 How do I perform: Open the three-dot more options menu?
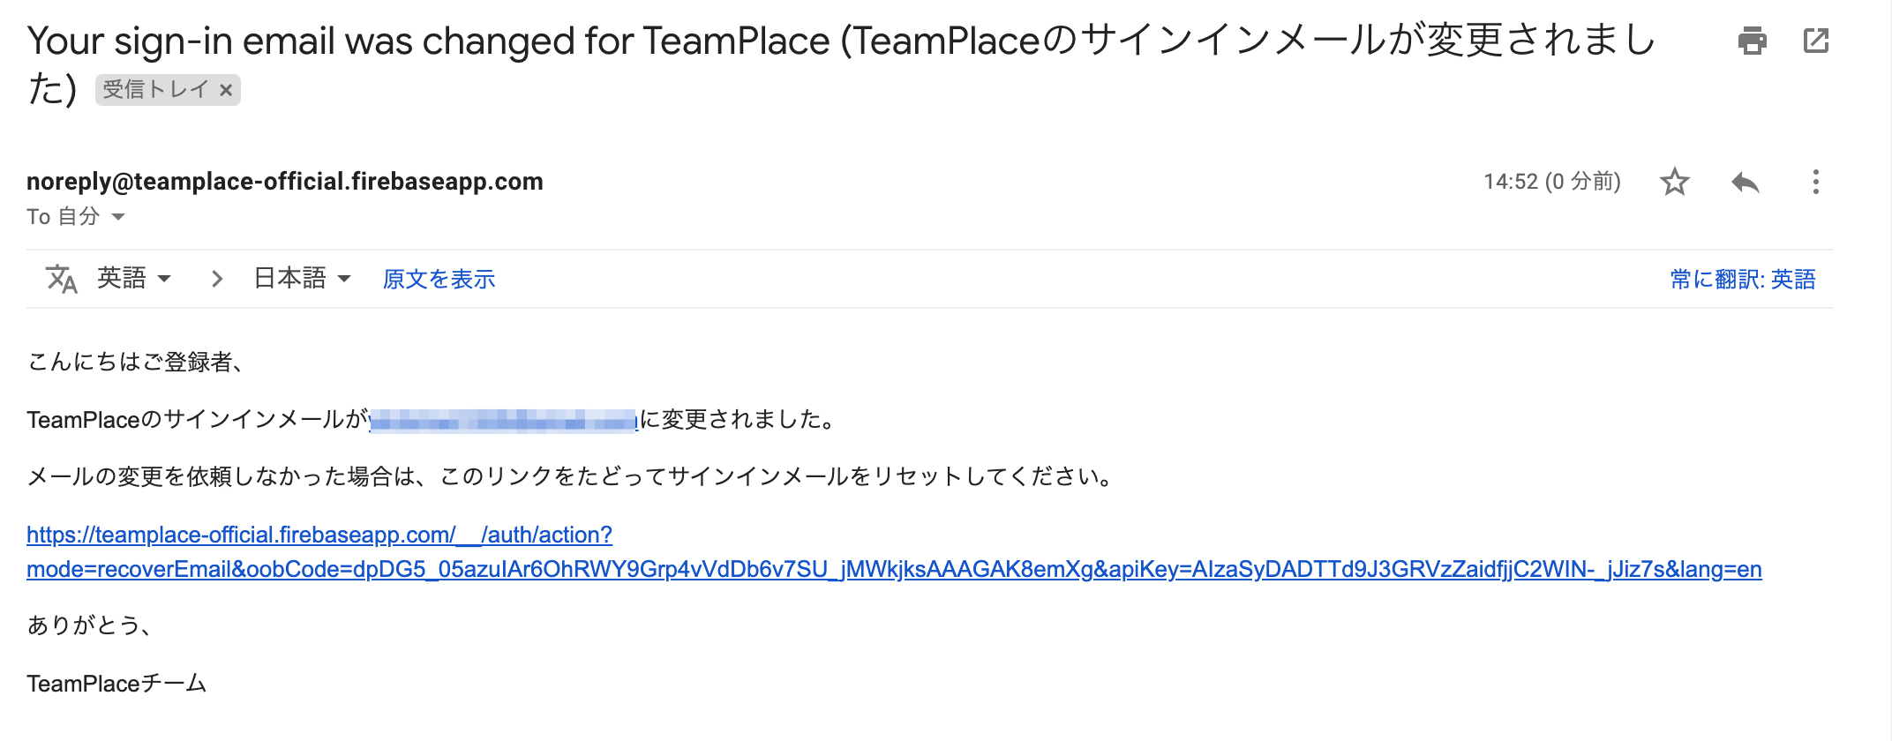tap(1815, 182)
